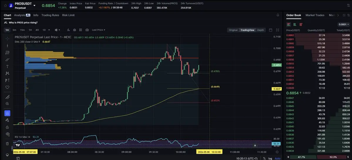Remove drawings with the trash icon
This screenshot has height=160, width=352.
coord(7,144)
